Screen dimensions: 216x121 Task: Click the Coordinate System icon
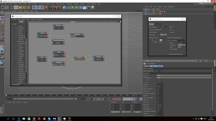tap(46, 7)
